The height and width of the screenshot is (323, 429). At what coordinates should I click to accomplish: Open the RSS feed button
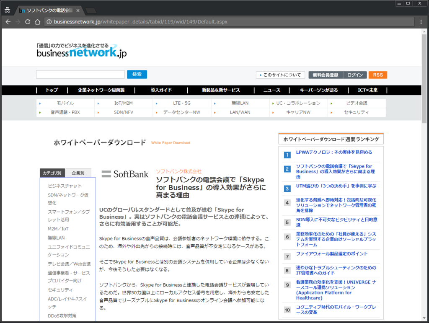click(378, 75)
